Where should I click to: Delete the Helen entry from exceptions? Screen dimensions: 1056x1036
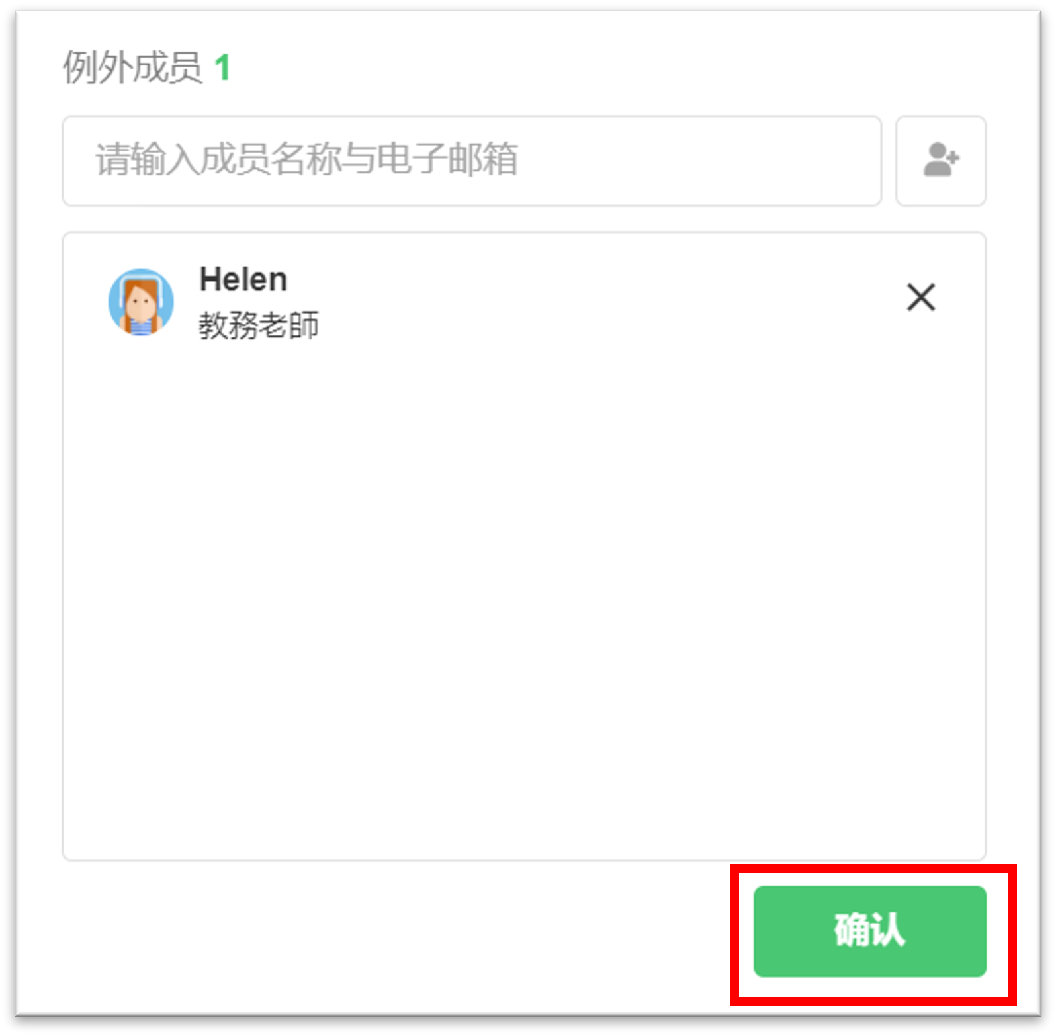pyautogui.click(x=920, y=297)
